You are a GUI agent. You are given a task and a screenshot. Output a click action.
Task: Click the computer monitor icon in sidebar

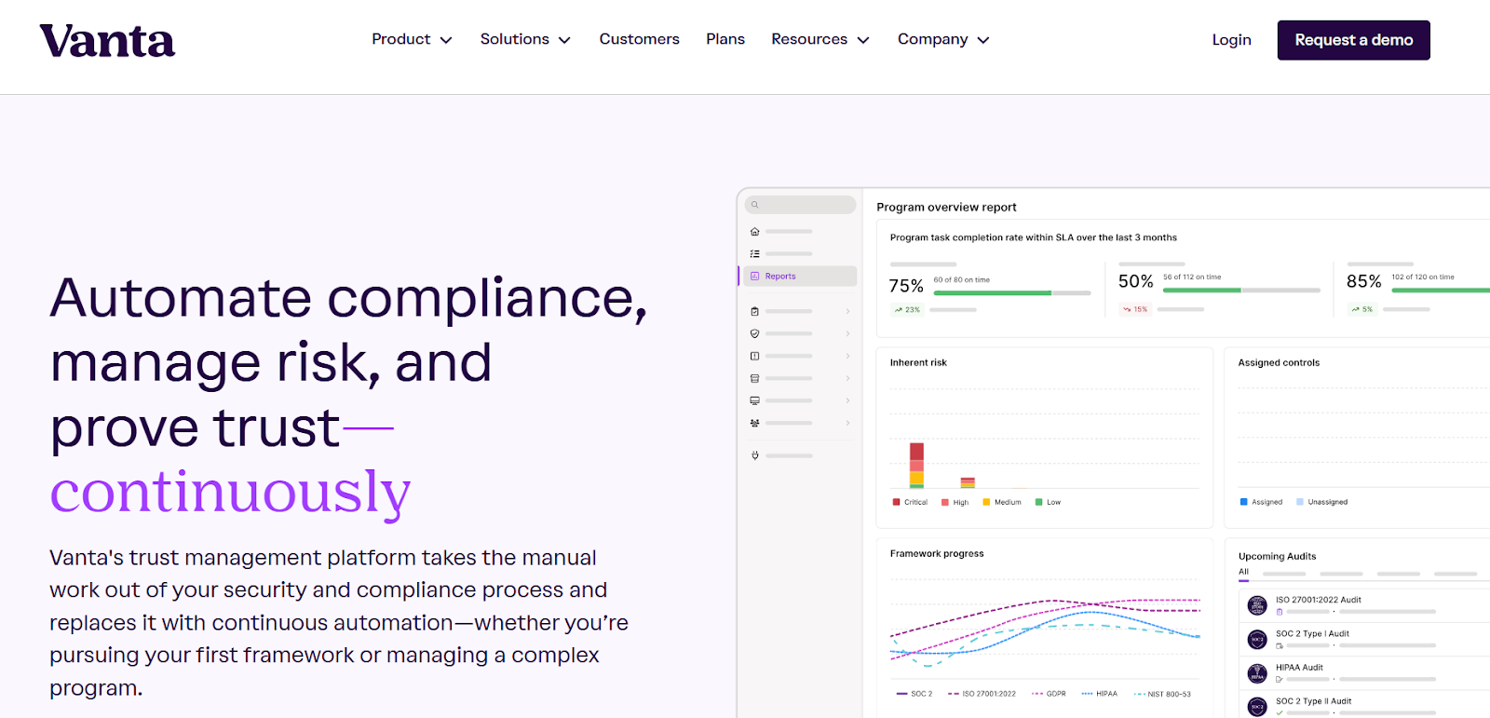point(755,400)
